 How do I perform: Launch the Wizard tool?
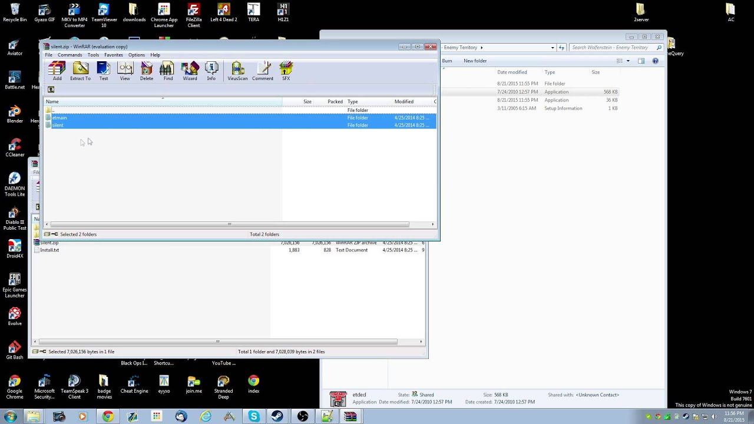click(190, 71)
